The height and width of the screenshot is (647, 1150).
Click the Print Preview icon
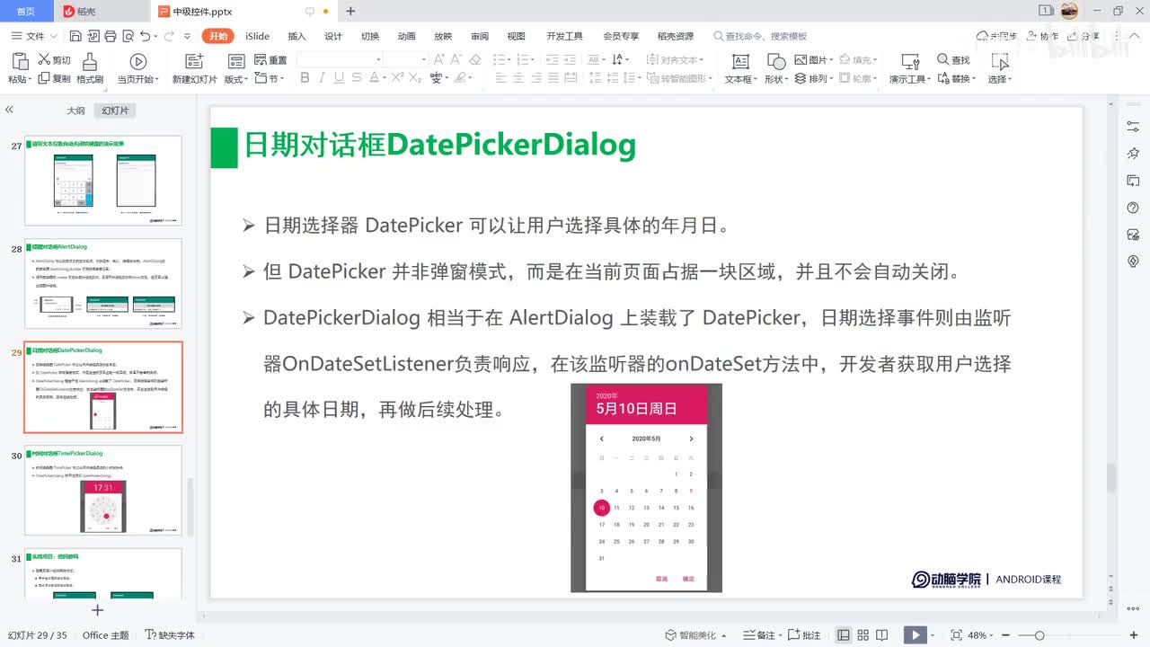click(127, 36)
